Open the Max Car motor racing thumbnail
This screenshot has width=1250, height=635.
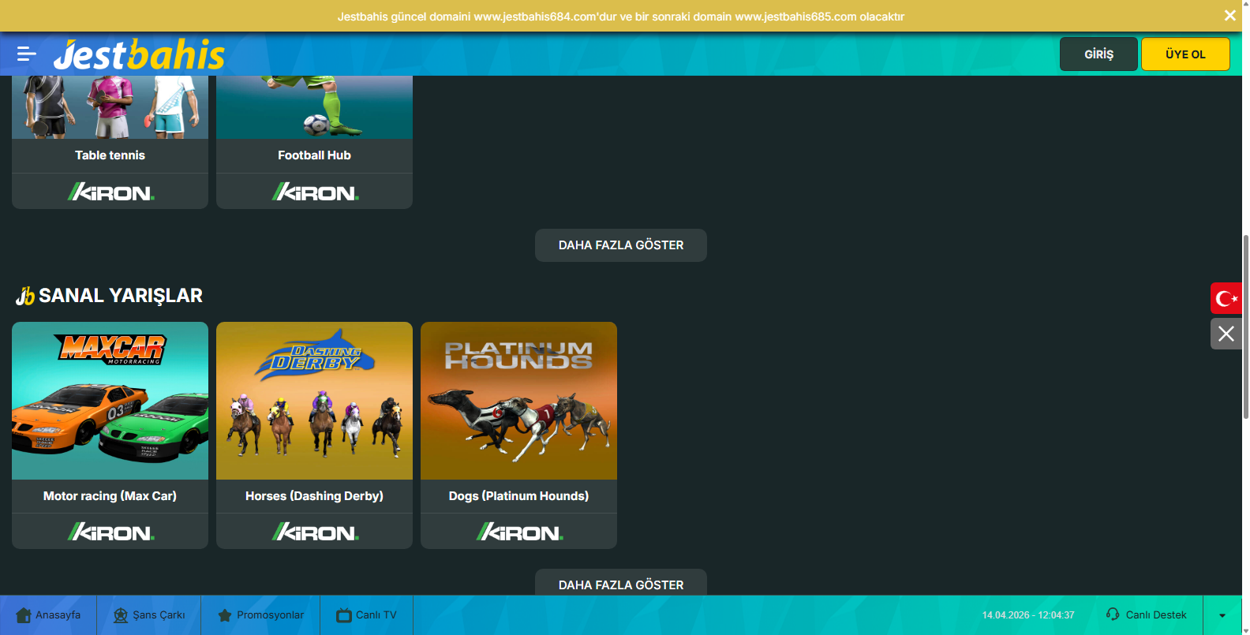(110, 401)
